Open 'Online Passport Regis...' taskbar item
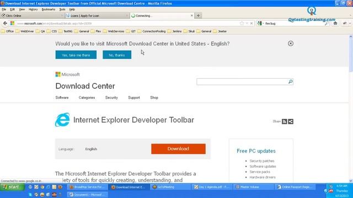The image size is (353, 198). 295,187
